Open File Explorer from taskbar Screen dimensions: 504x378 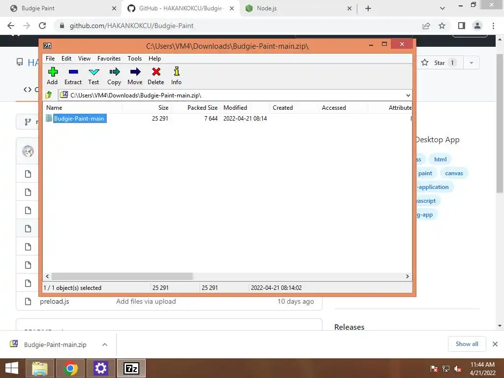click(x=40, y=368)
